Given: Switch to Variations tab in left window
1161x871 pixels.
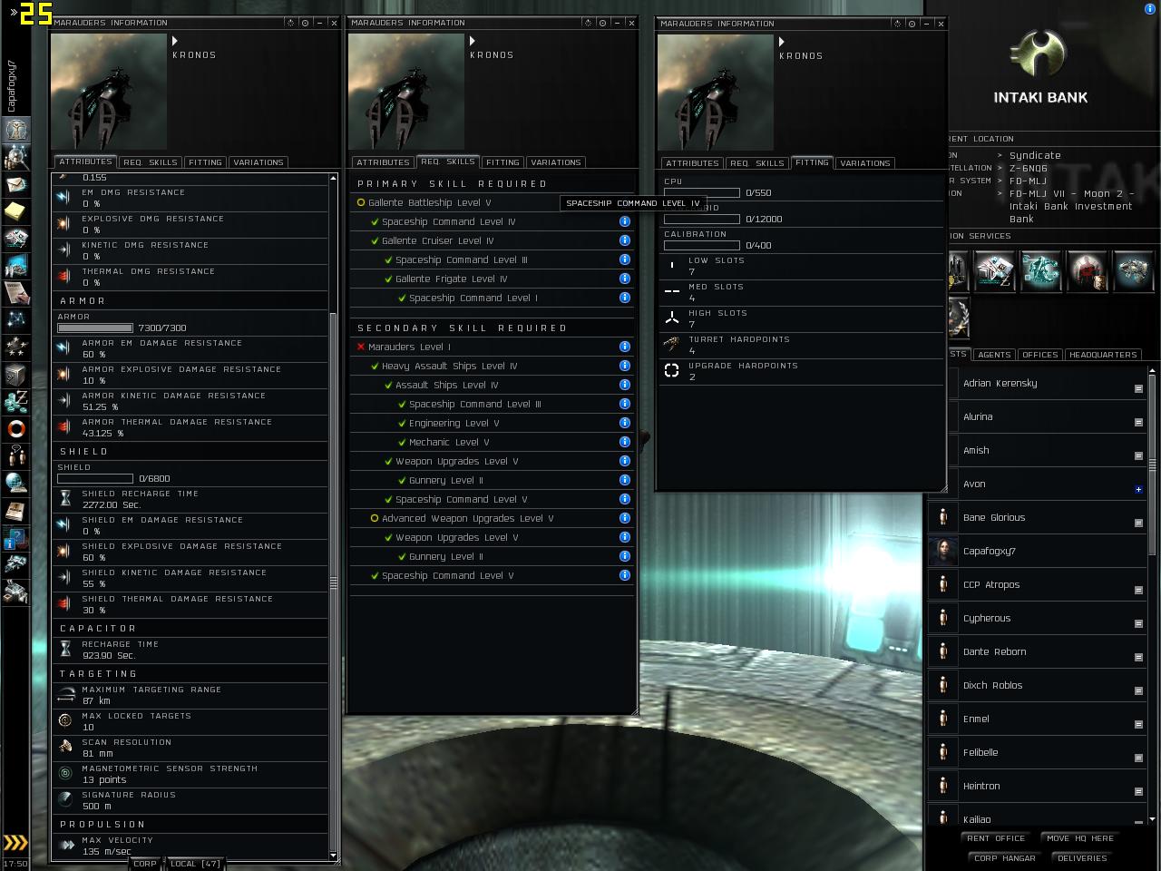Looking at the screenshot, I should [259, 162].
